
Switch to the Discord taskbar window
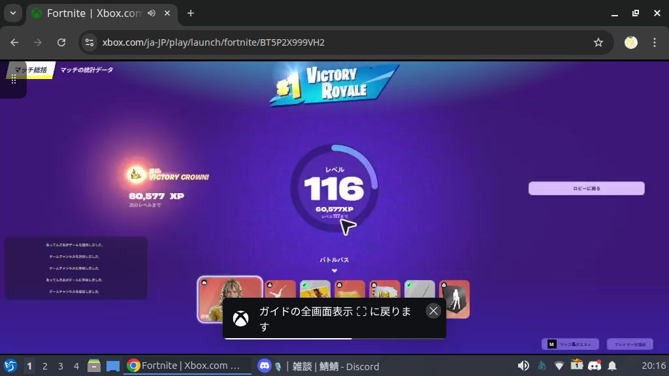pyautogui.click(x=318, y=366)
